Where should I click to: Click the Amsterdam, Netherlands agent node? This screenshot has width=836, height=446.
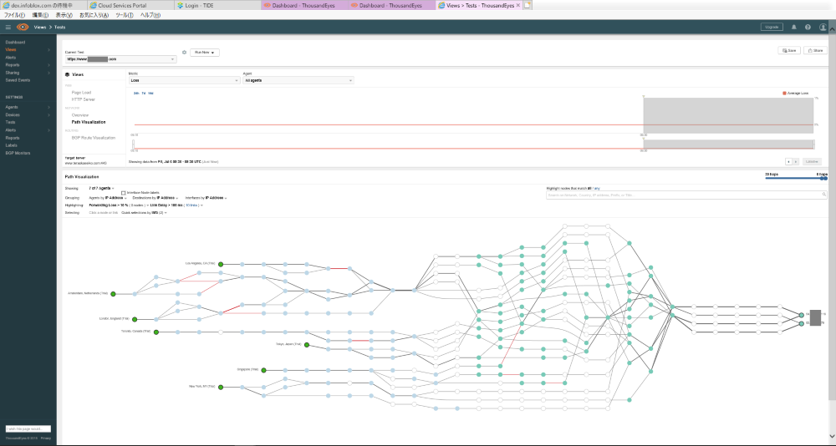coord(113,294)
